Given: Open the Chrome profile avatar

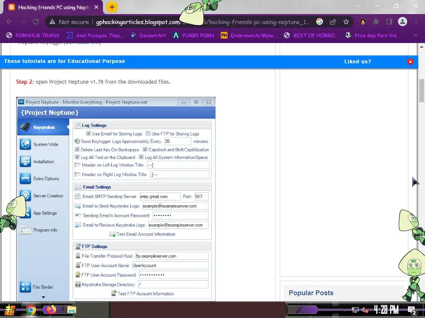Looking at the screenshot, I should tap(403, 22).
